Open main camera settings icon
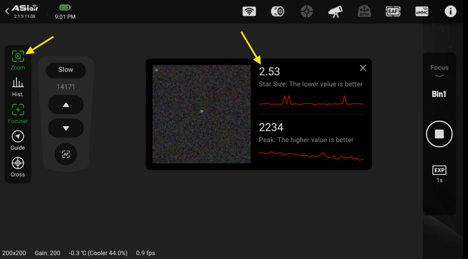468x259 pixels. [x=278, y=12]
